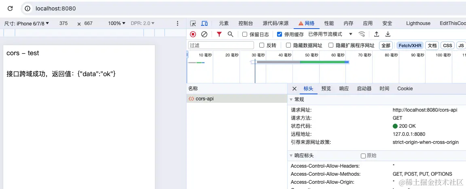Click Access-Control-Allow-Headers header name
This screenshot has width=466, height=189.
pos(325,166)
